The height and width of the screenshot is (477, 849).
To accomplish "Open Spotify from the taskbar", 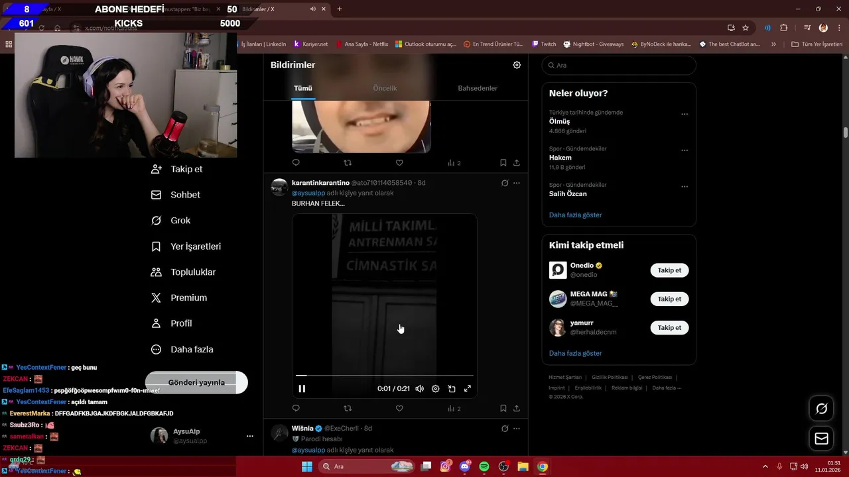I will coord(484,466).
